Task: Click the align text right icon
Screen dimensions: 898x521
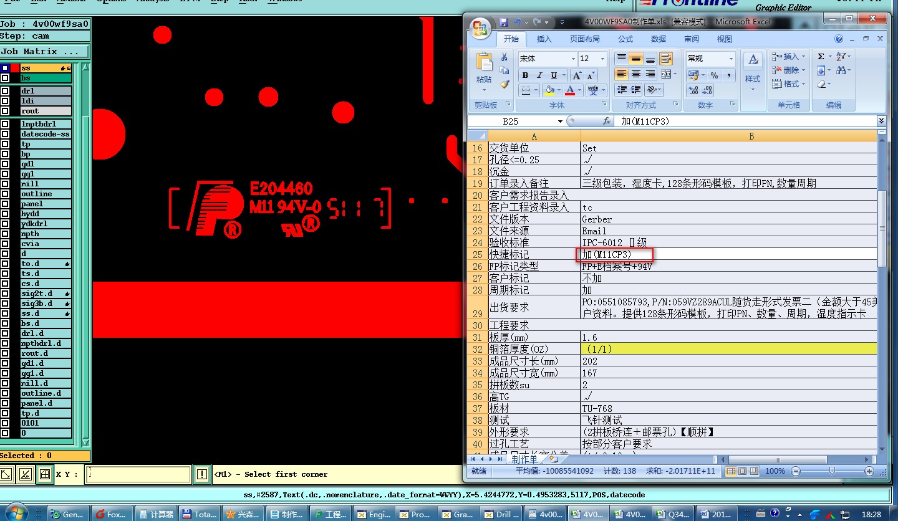Action: (650, 74)
